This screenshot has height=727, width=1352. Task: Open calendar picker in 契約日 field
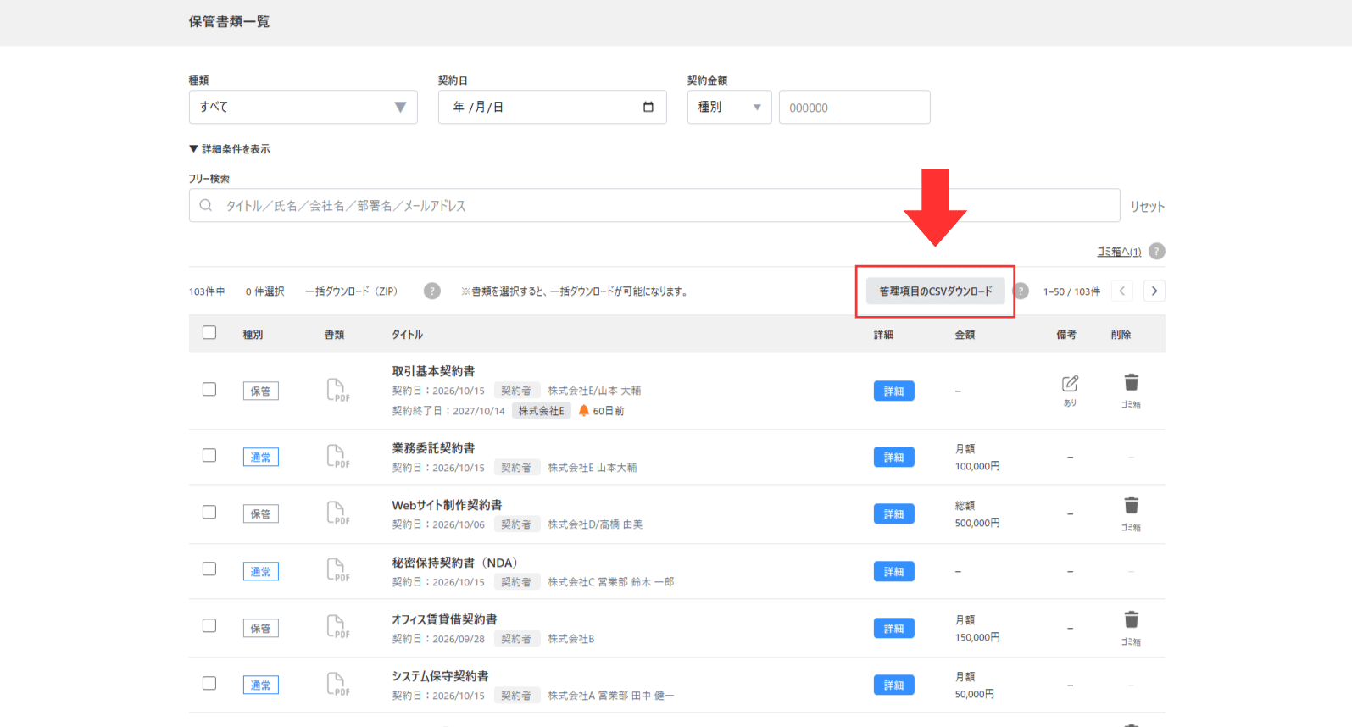648,107
